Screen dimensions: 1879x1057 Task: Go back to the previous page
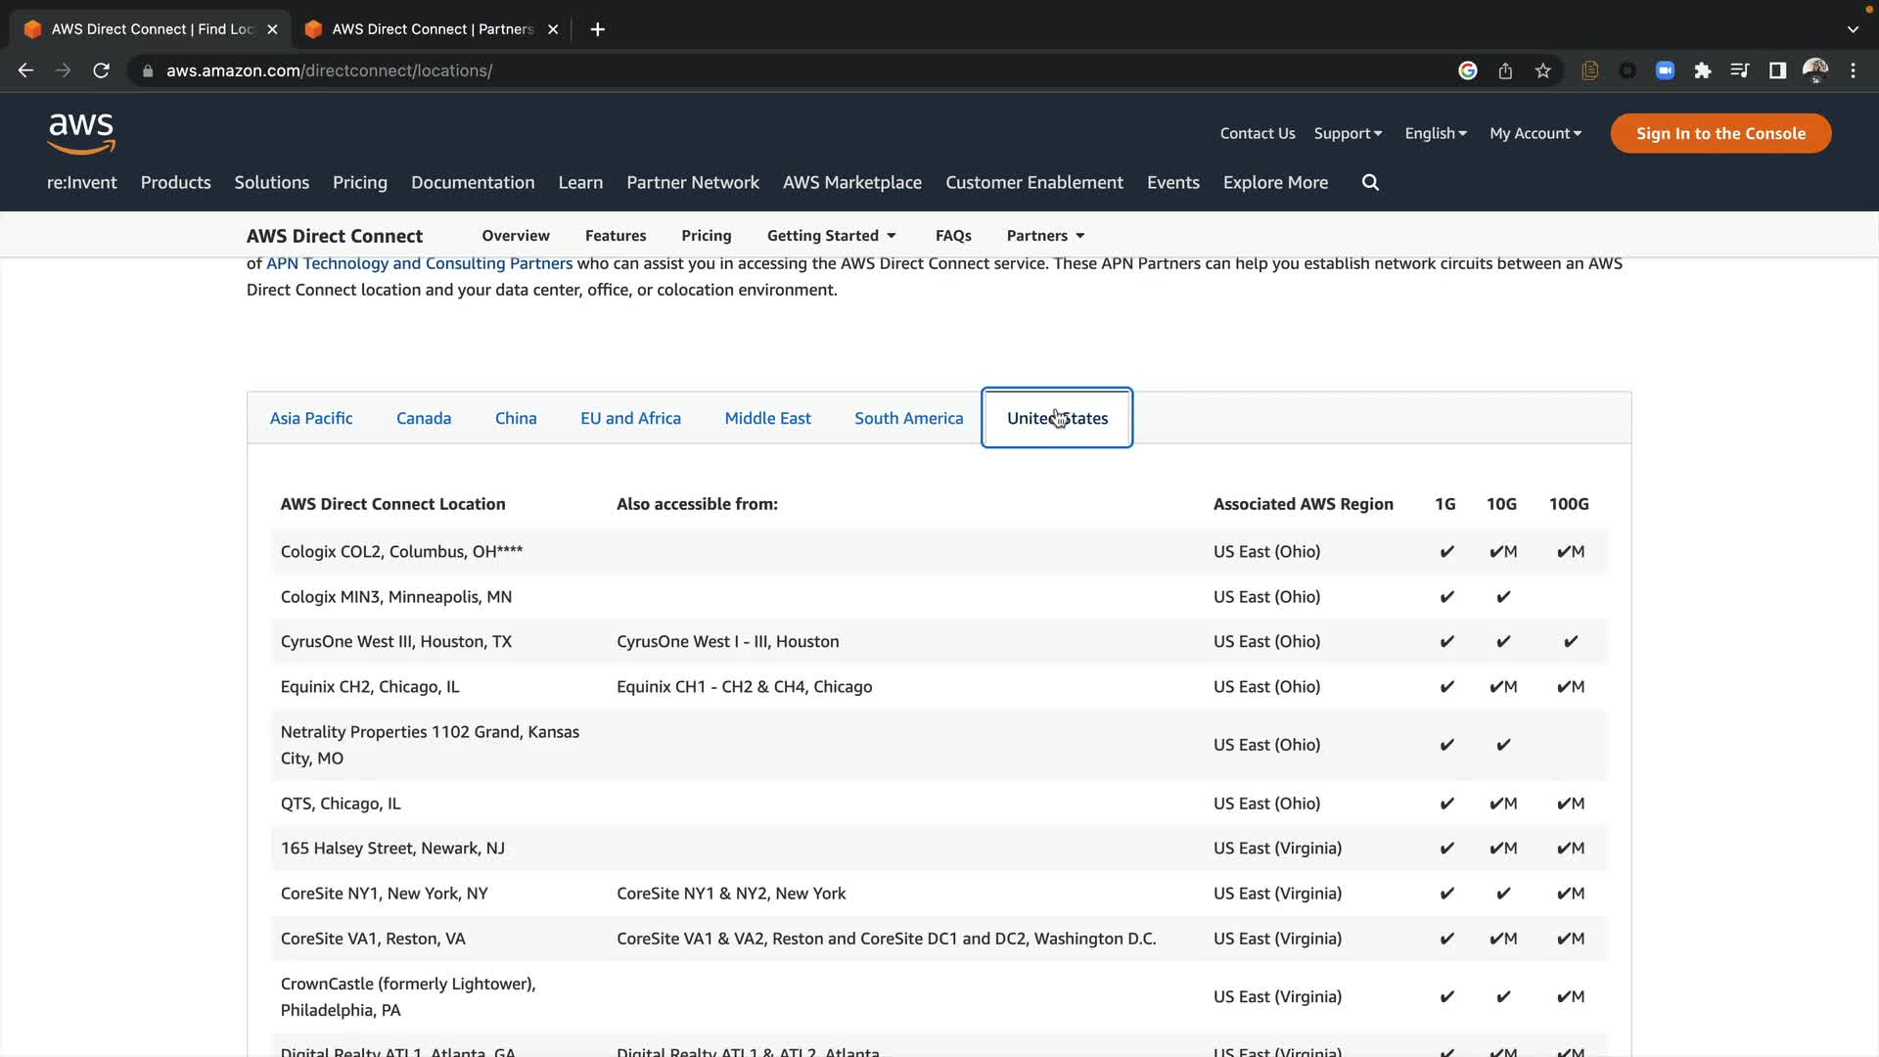point(26,70)
